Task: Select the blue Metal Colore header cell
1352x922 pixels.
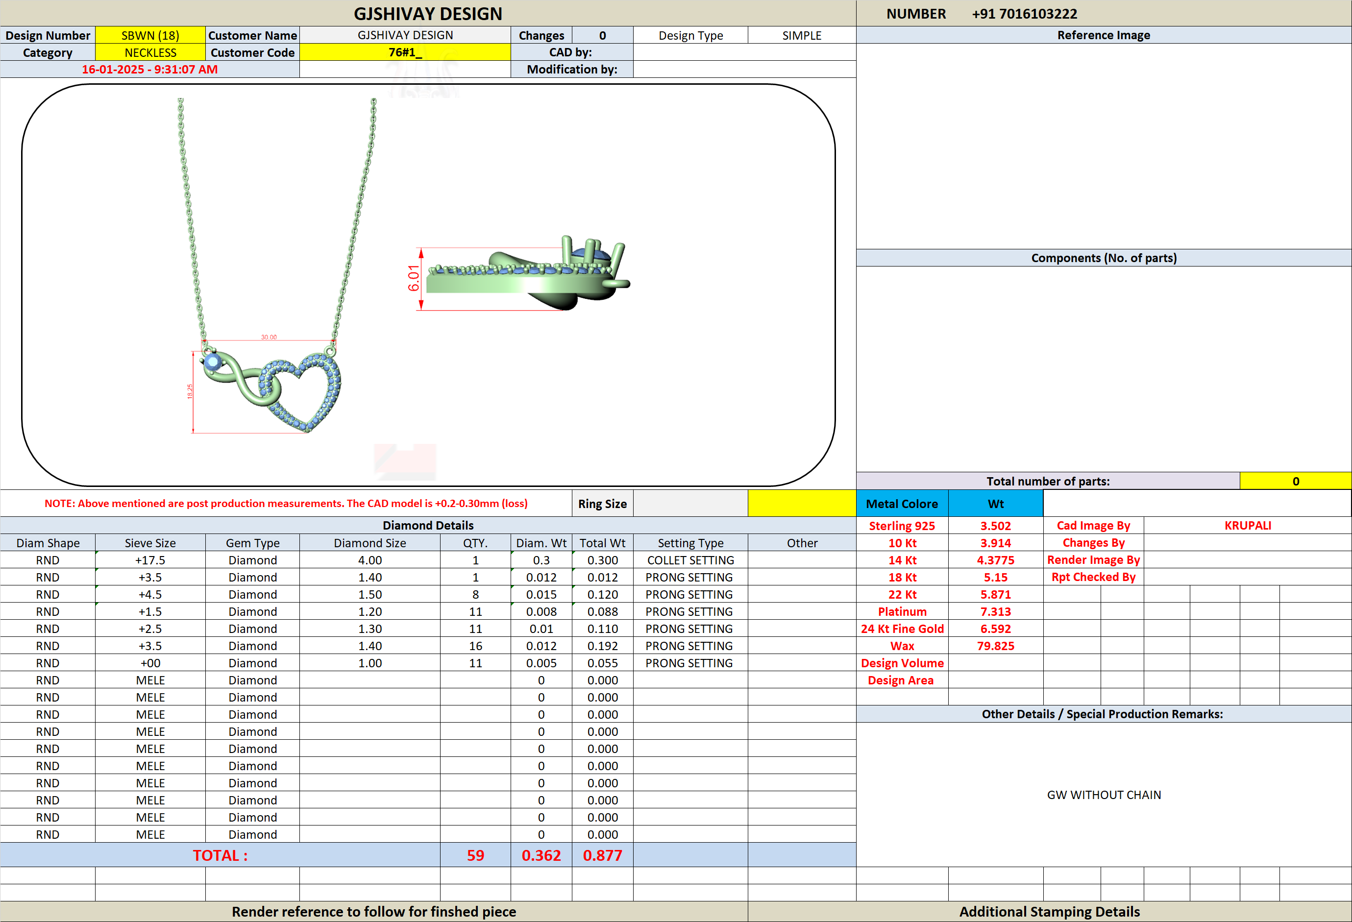Action: pos(902,504)
